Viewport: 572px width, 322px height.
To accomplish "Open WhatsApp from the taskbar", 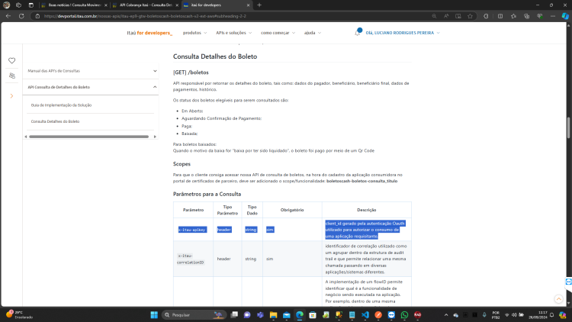I will click(x=404, y=314).
